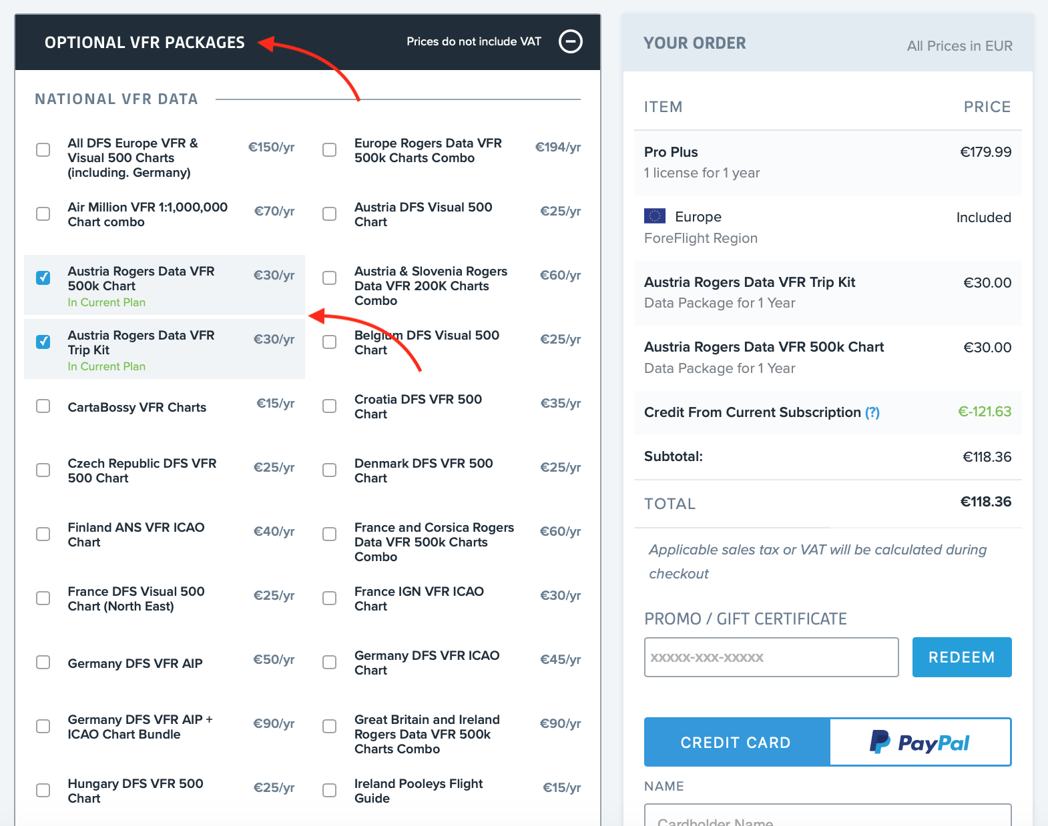Check Hungary DFS VFR 500 Chart
Viewport: 1048px width, 826px height.
pos(43,790)
